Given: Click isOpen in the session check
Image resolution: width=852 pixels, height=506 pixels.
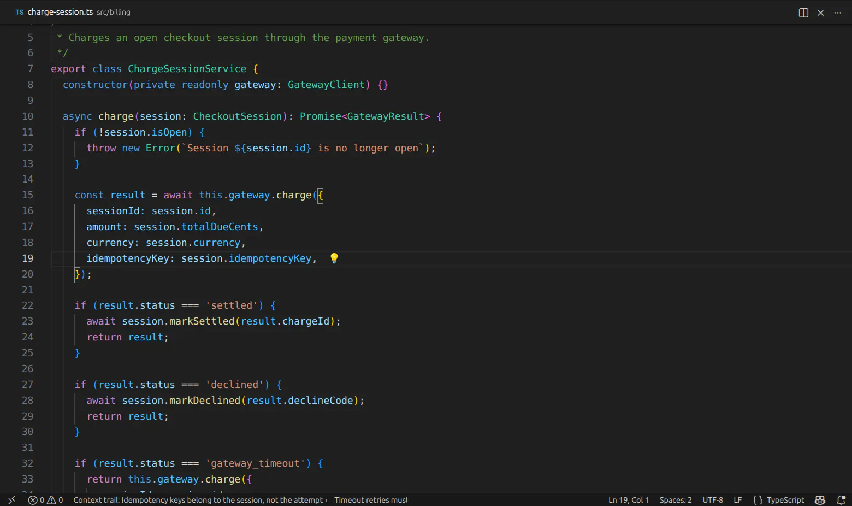Looking at the screenshot, I should click(x=169, y=132).
